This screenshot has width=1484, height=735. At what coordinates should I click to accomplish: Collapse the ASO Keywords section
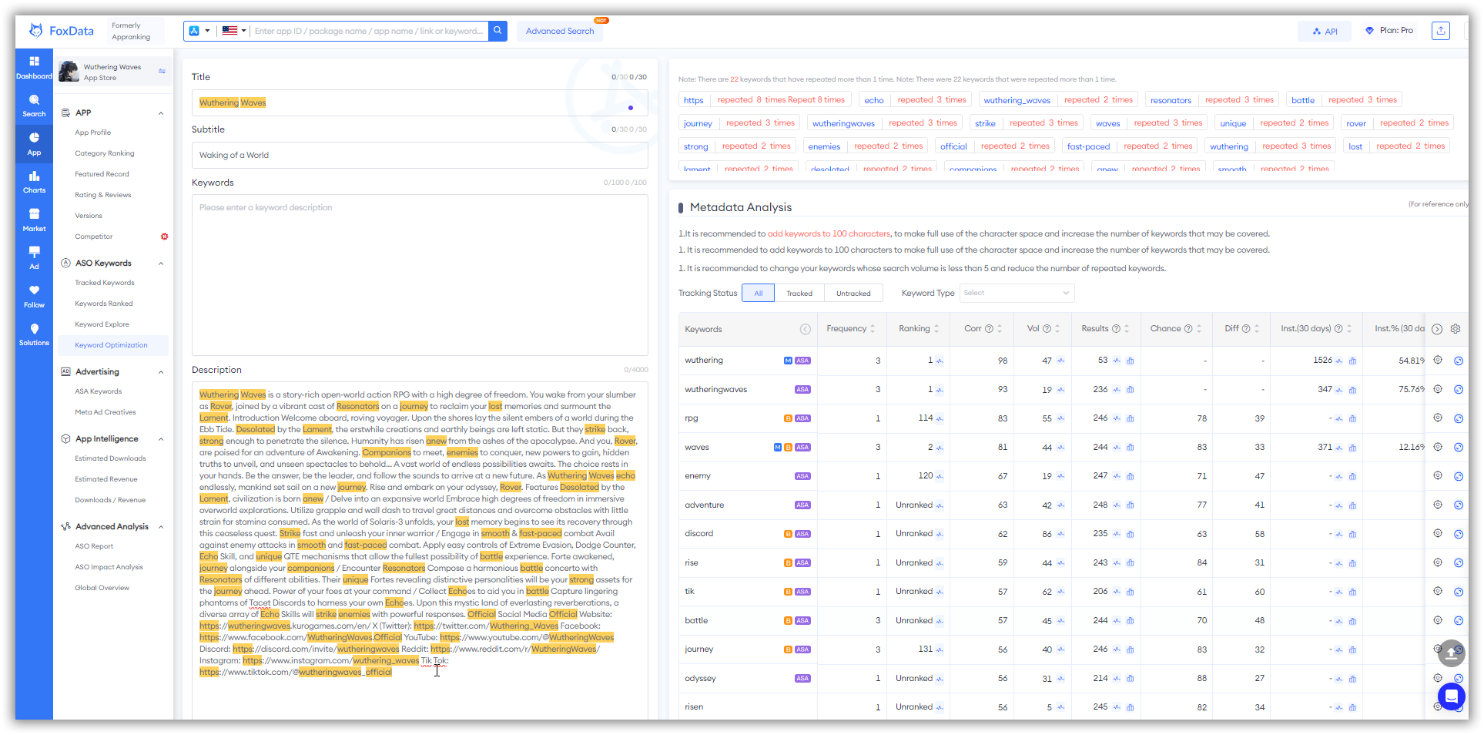pos(161,263)
